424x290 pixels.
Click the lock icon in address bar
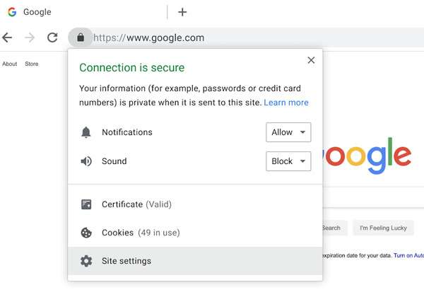[x=81, y=37]
